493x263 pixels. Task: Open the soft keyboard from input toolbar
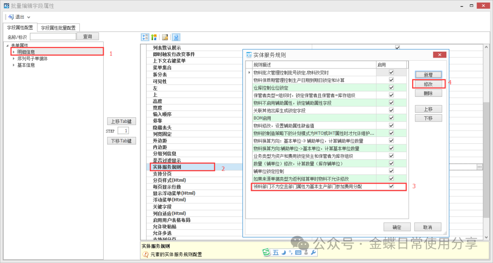click(298, 252)
